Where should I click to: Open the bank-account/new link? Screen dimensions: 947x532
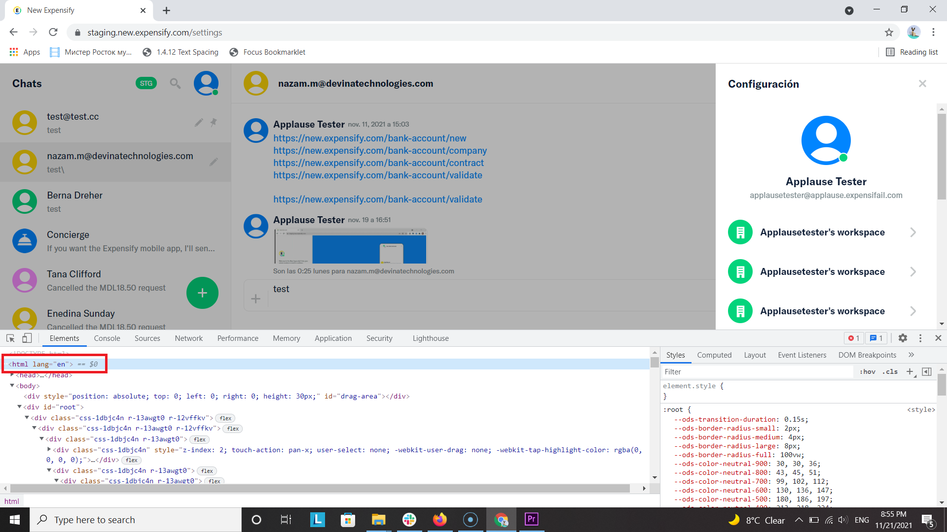[x=370, y=138]
